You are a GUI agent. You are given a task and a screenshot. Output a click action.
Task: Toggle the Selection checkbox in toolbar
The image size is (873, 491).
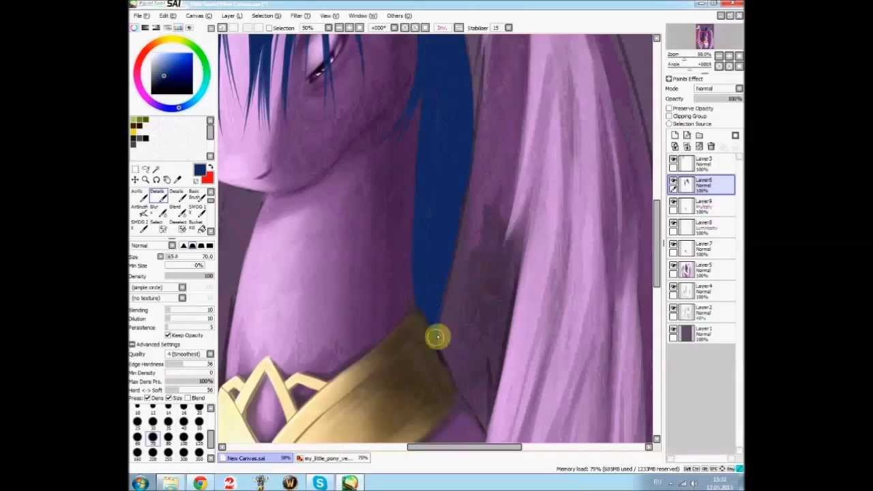coord(269,28)
